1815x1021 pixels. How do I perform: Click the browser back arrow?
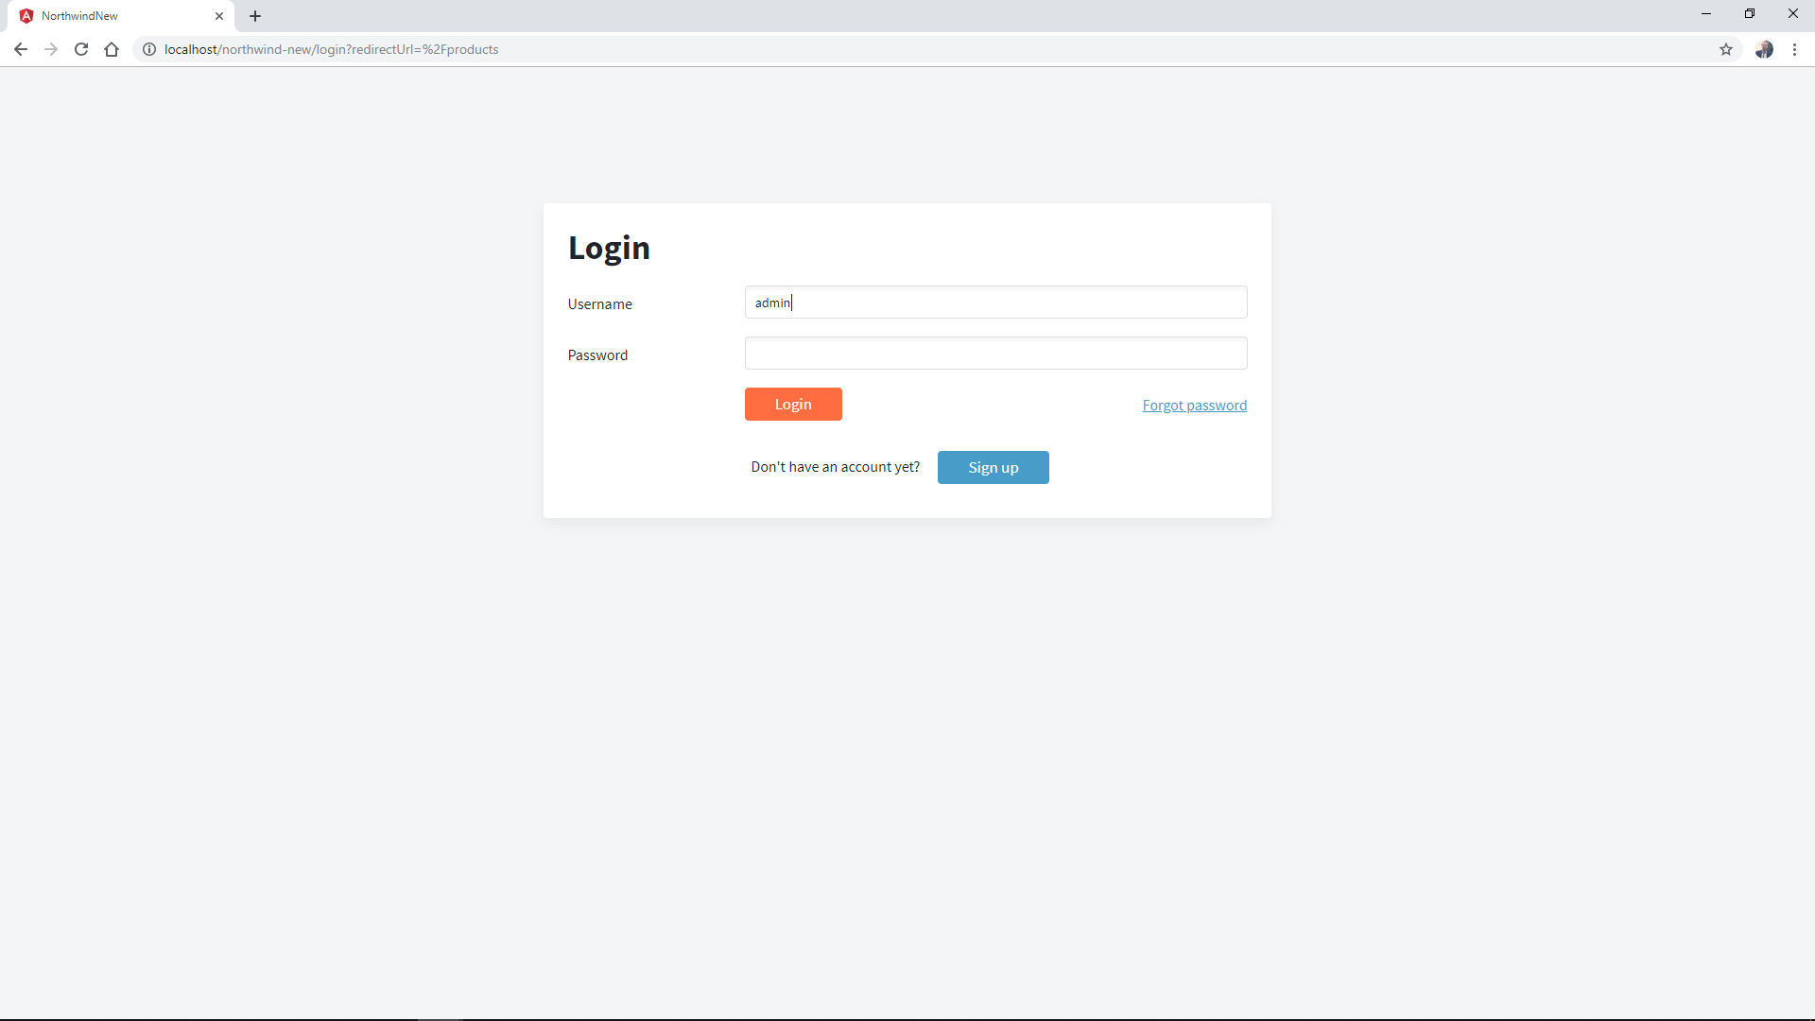click(21, 49)
